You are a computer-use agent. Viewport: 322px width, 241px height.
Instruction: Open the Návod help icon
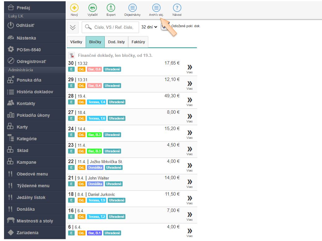point(177,8)
